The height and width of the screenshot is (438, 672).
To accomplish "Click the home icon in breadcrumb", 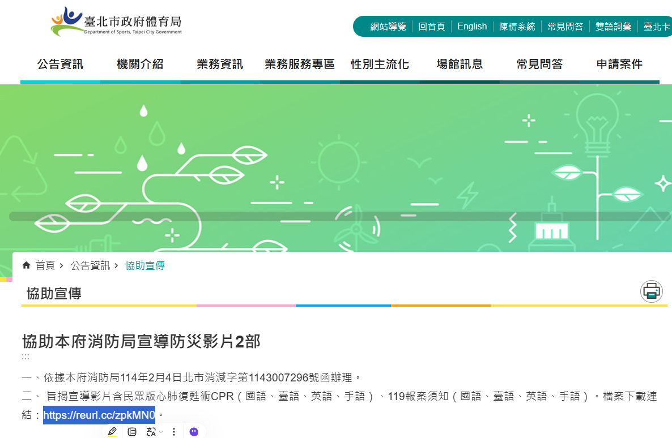I will click(x=26, y=265).
